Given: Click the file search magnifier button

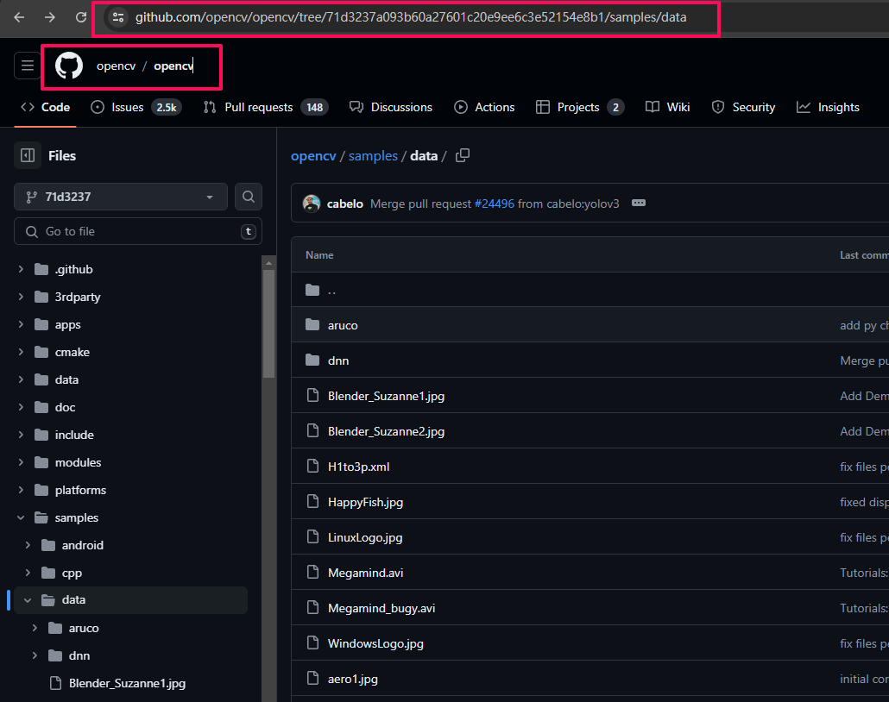Looking at the screenshot, I should point(249,197).
